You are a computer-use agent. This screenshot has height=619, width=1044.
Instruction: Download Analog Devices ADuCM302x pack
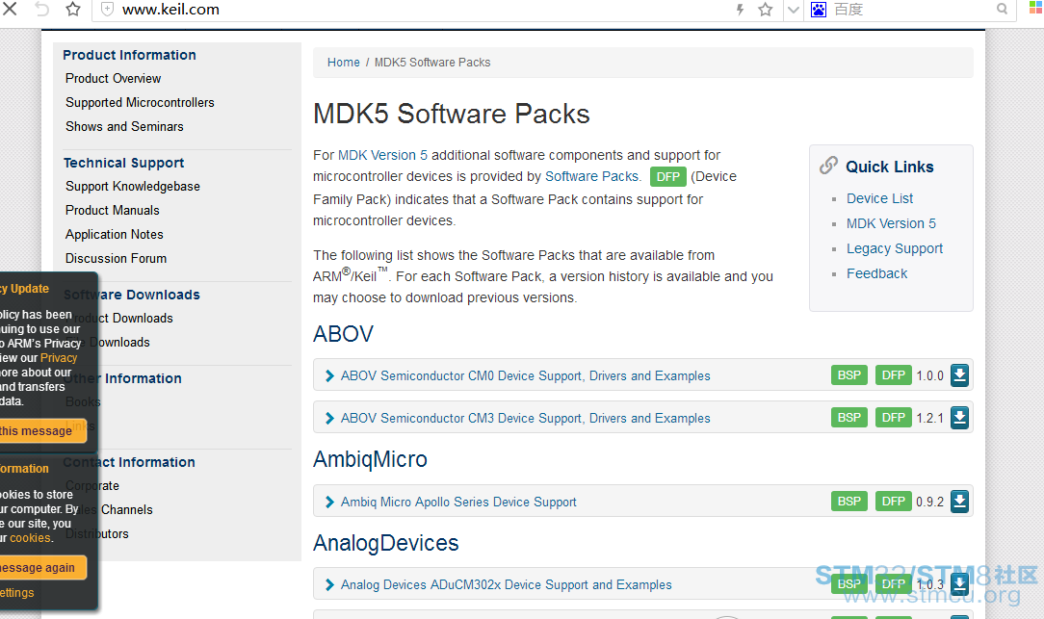[x=959, y=584]
